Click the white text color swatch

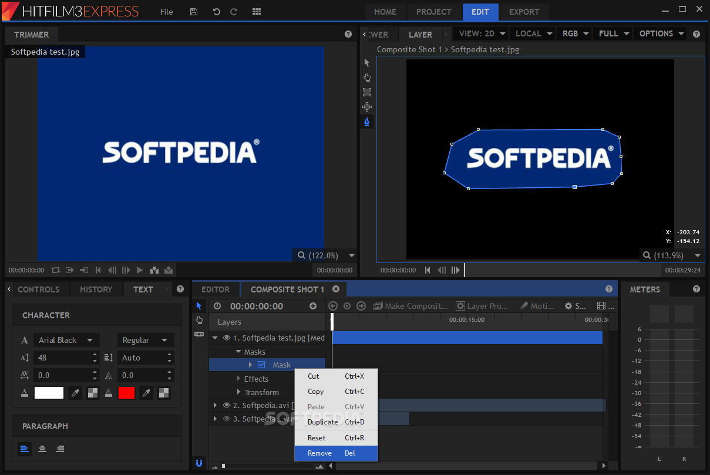pos(49,393)
